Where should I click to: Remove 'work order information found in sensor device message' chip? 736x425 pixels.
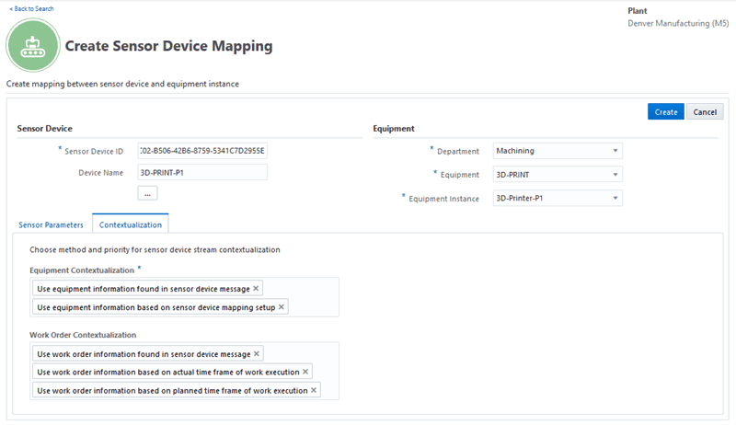257,353
